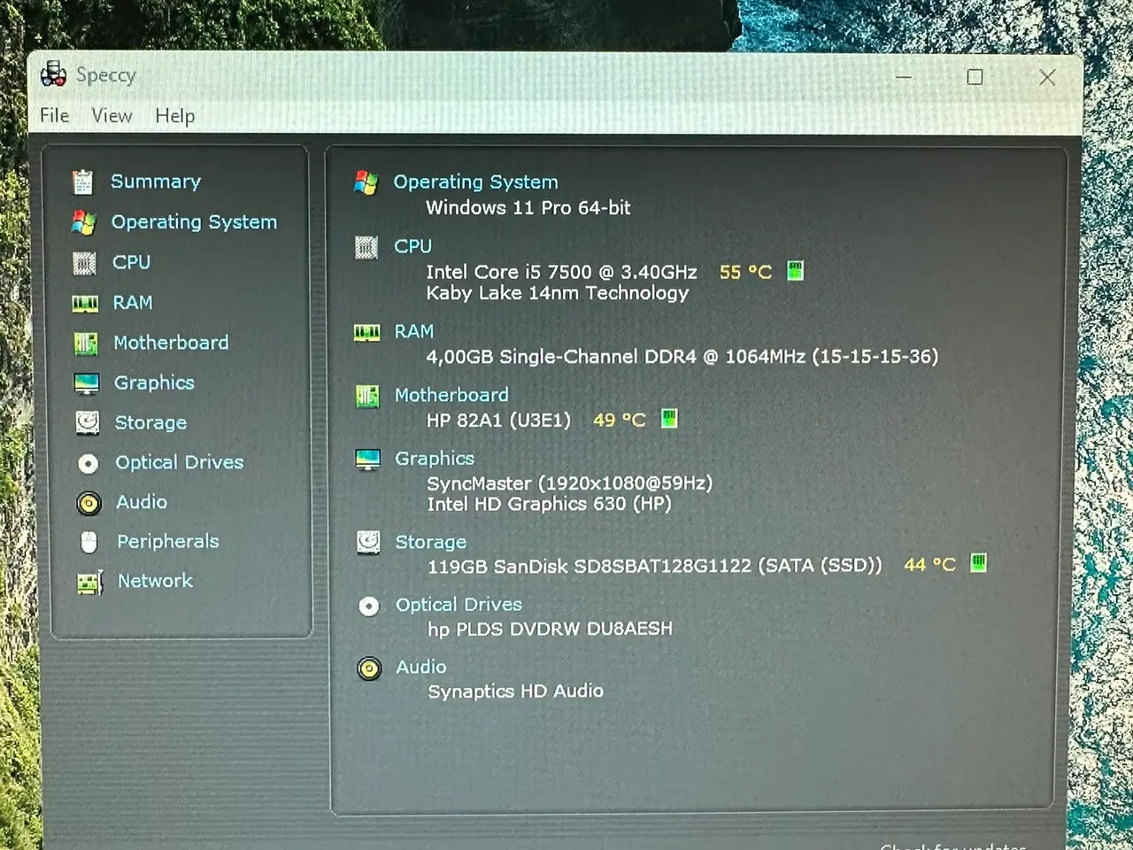Screen dimensions: 1133x850
Task: Click the Motherboard icon in sidebar
Action: click(x=85, y=344)
